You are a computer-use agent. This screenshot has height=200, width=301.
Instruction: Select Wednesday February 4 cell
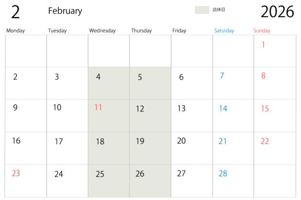(x=98, y=77)
